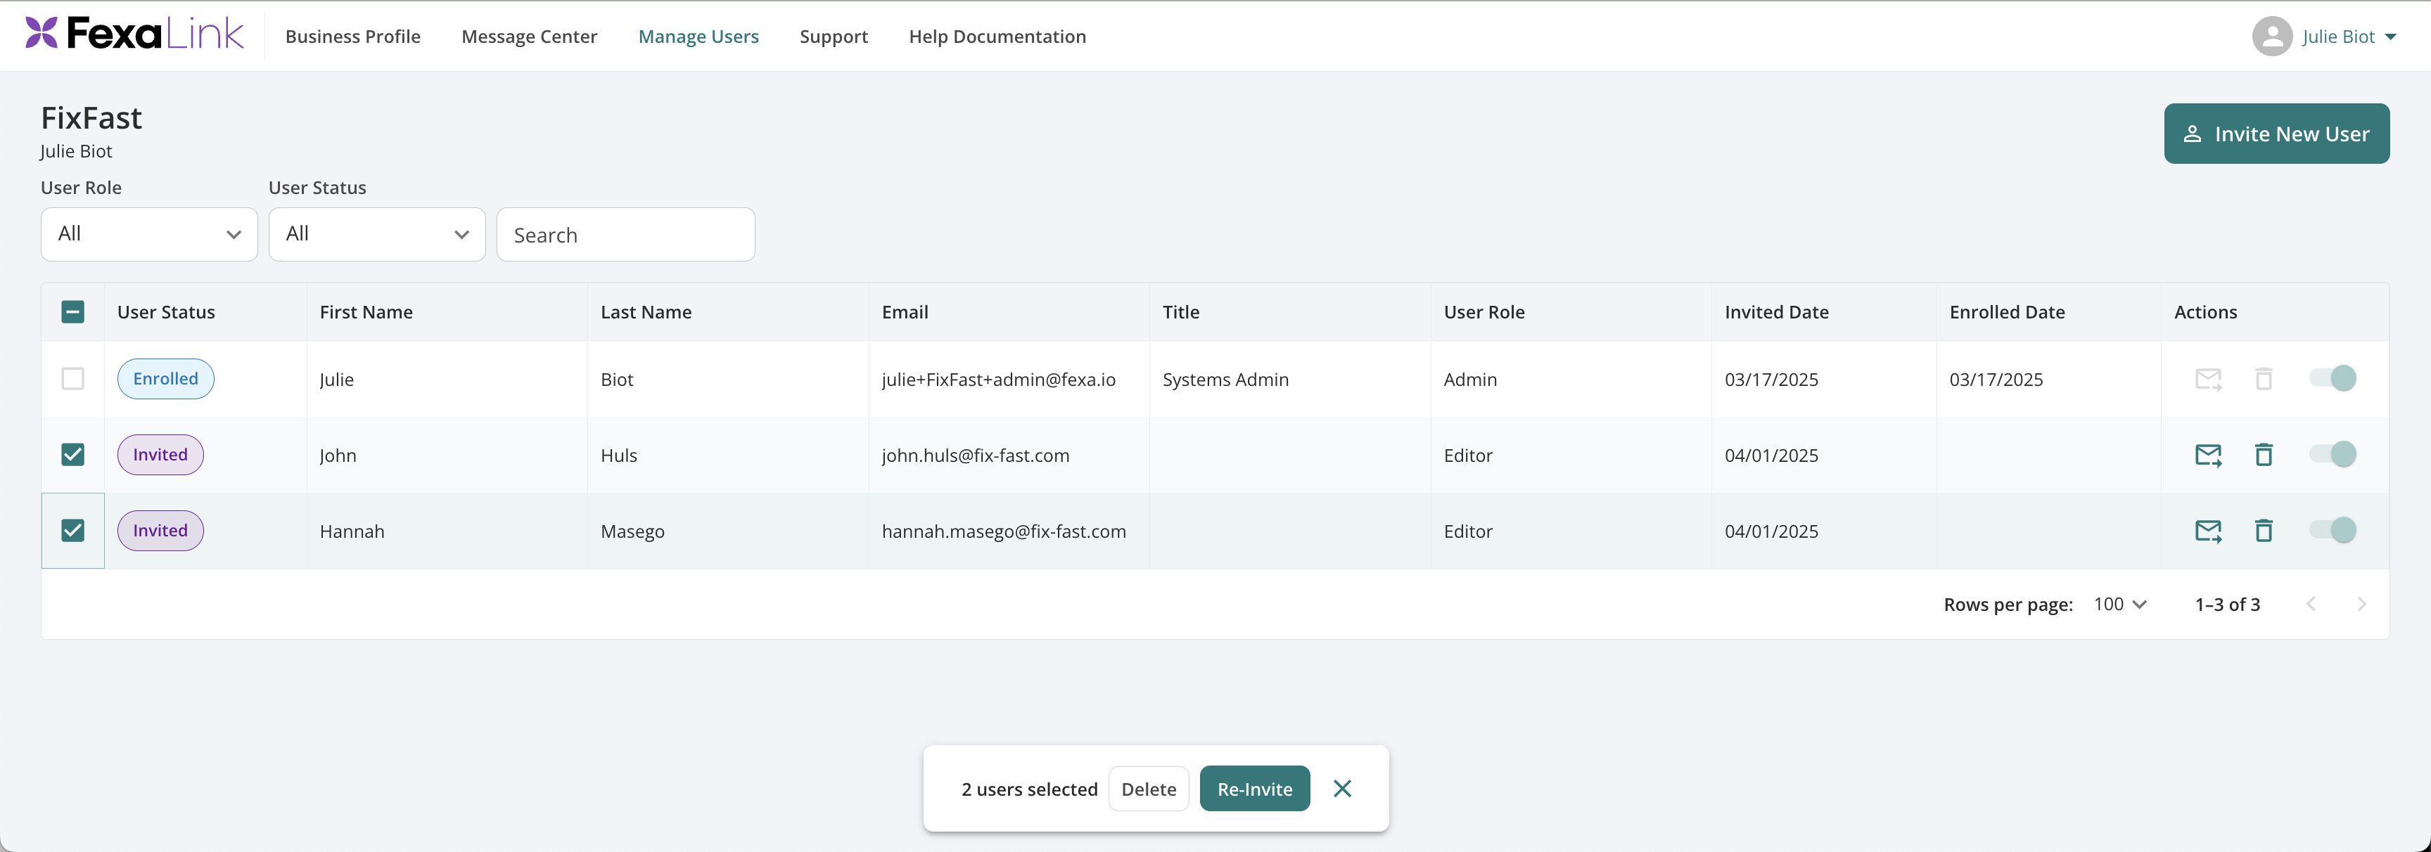This screenshot has height=852, width=2431.
Task: Change rows per page from 100
Action: pos(2119,604)
